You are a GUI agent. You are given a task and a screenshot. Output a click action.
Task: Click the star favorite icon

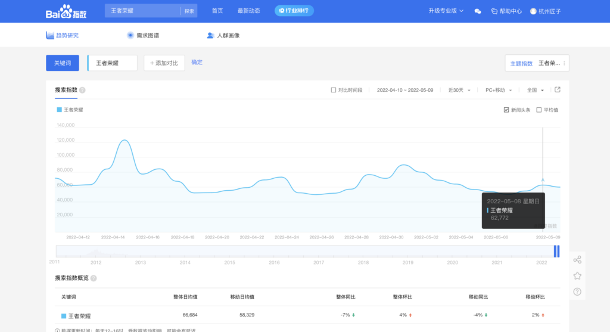[x=577, y=275]
